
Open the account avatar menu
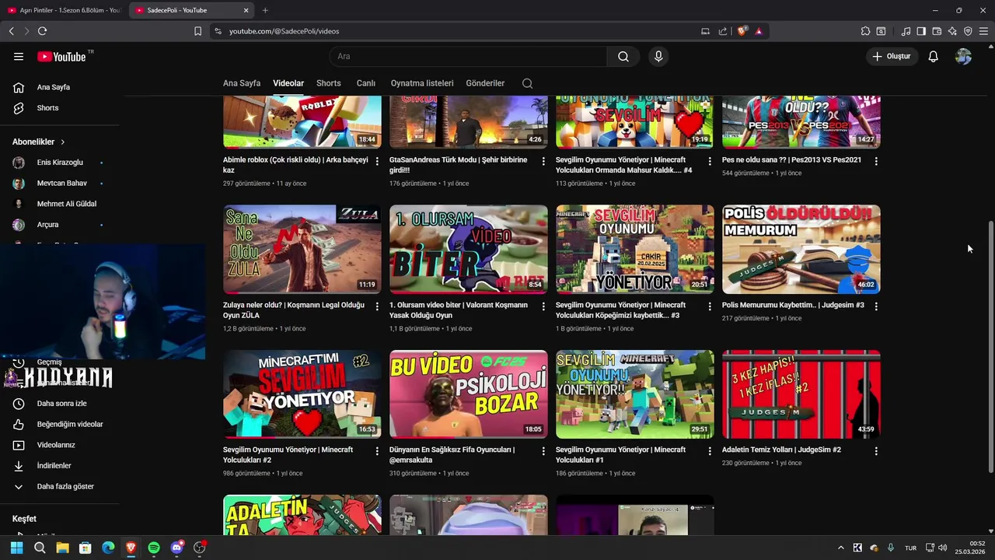(963, 56)
